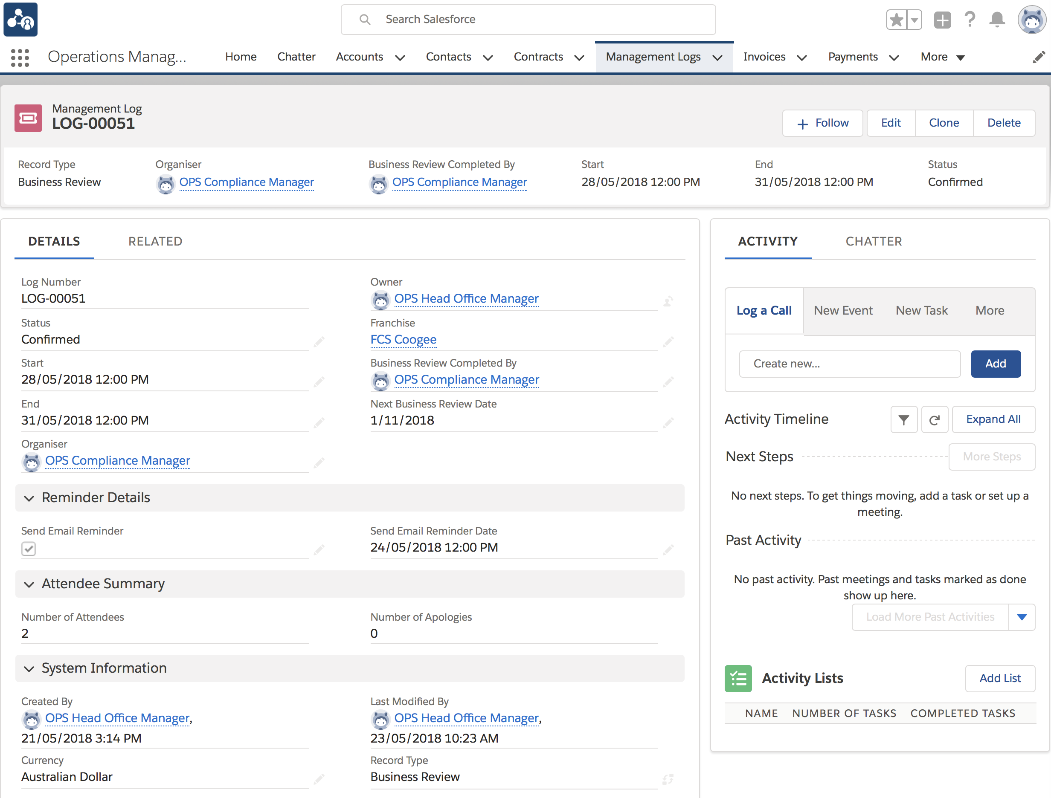Viewport: 1051px width, 798px height.
Task: Select the Log a Call tab
Action: [764, 311]
